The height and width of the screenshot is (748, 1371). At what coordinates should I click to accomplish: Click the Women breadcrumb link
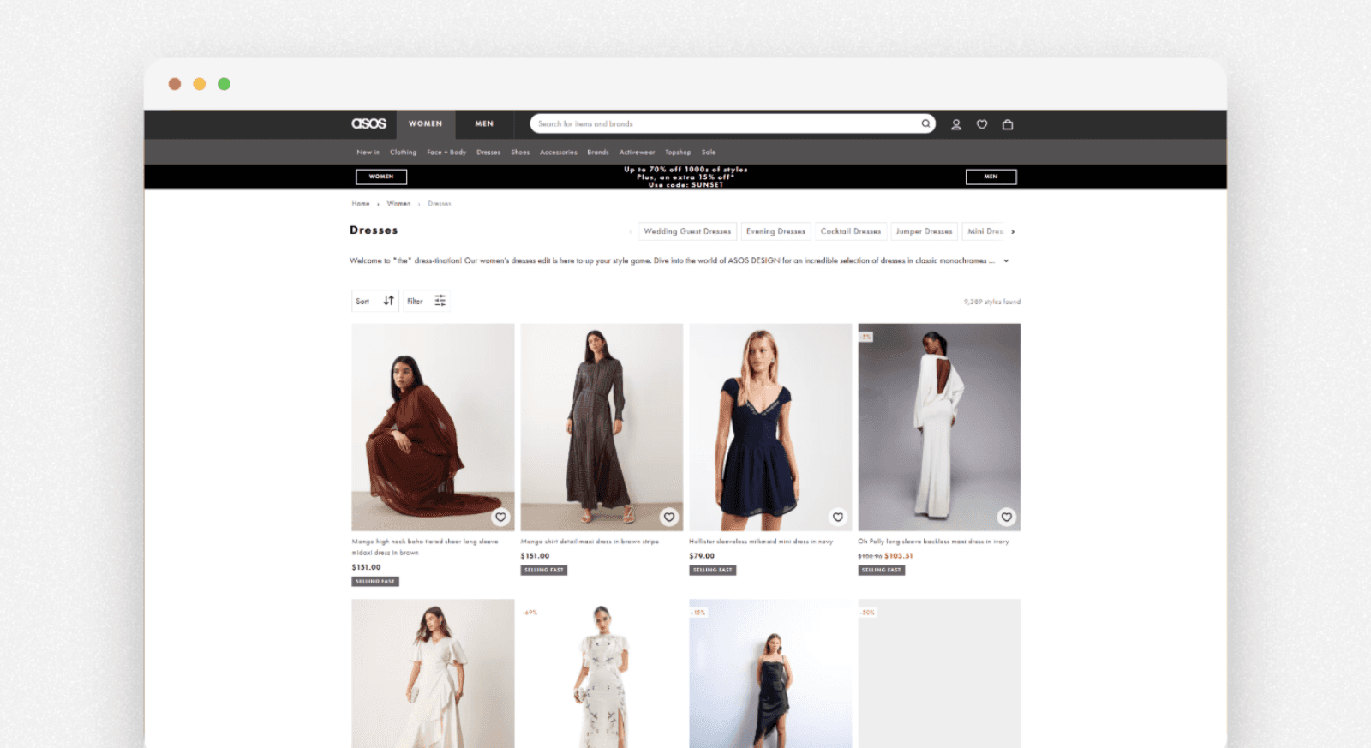pos(398,204)
